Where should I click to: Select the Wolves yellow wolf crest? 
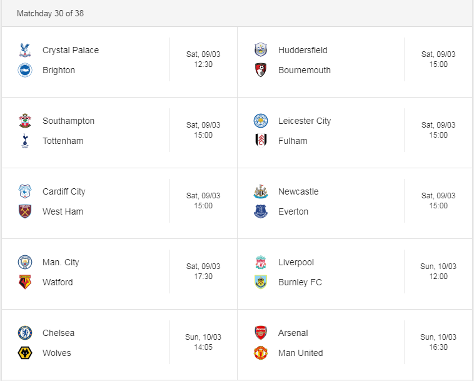[25, 353]
